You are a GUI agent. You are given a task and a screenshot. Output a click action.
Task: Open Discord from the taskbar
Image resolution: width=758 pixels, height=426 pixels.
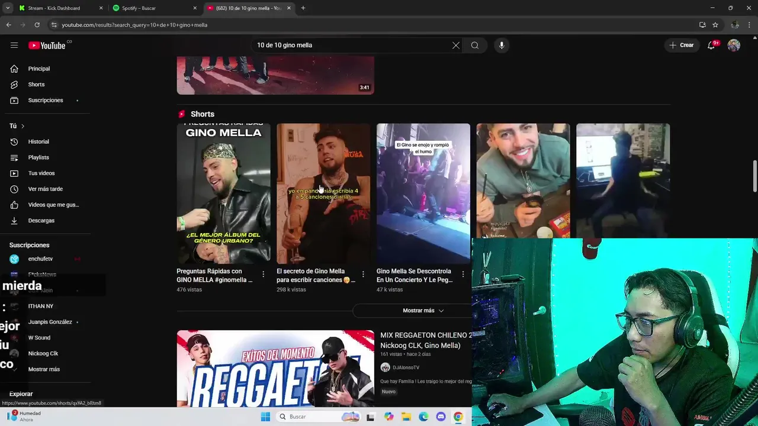pyautogui.click(x=441, y=417)
